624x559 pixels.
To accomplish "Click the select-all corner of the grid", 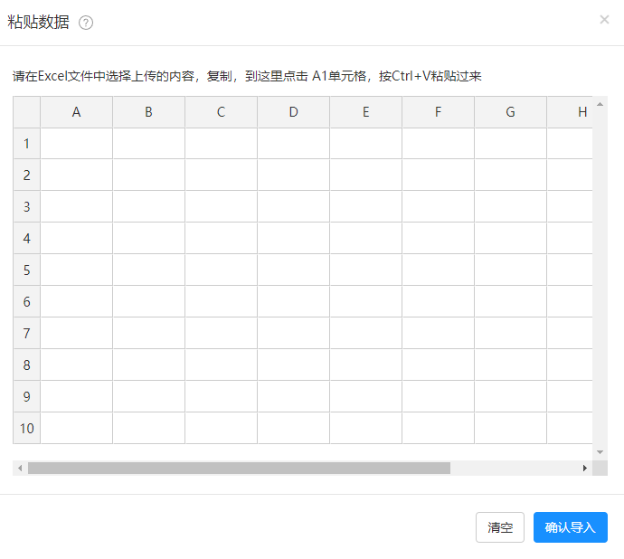I will pos(26,112).
